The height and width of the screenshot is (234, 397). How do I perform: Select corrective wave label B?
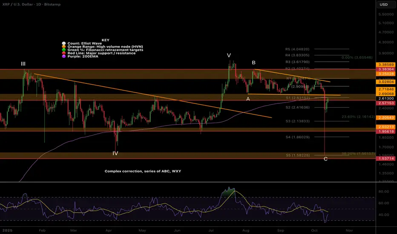253,63
